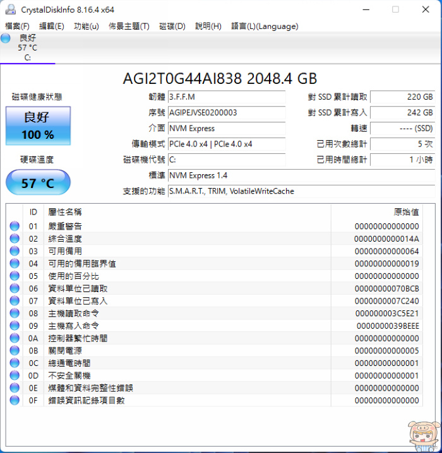Click the 原始值 column header
Screen dimensions: 442x453
tap(405, 212)
